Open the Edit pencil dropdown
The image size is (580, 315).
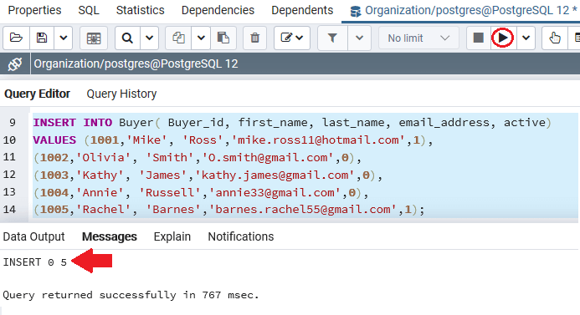[x=292, y=38]
